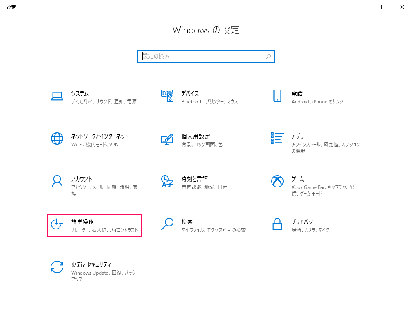Click the 場所、カメラ、マイク description
The image size is (412, 310).
(310, 230)
